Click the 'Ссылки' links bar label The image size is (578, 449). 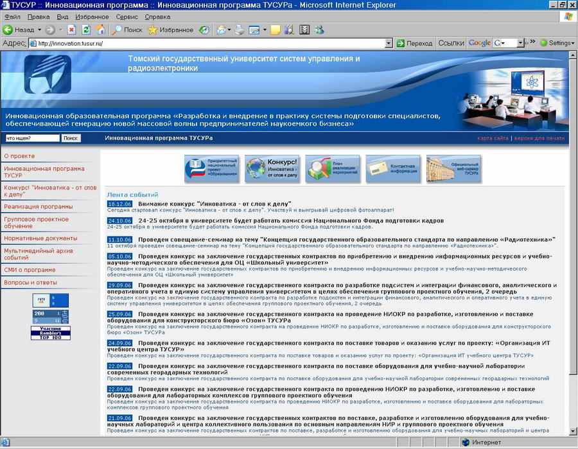(451, 43)
